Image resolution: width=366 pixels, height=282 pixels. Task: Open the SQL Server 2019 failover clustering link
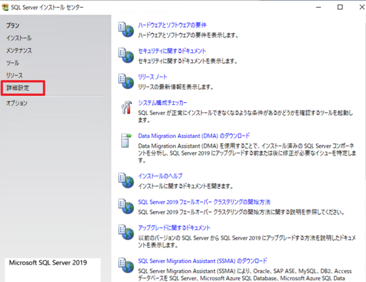click(204, 202)
